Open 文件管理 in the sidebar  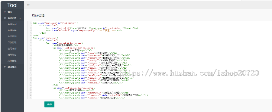pos(12,61)
